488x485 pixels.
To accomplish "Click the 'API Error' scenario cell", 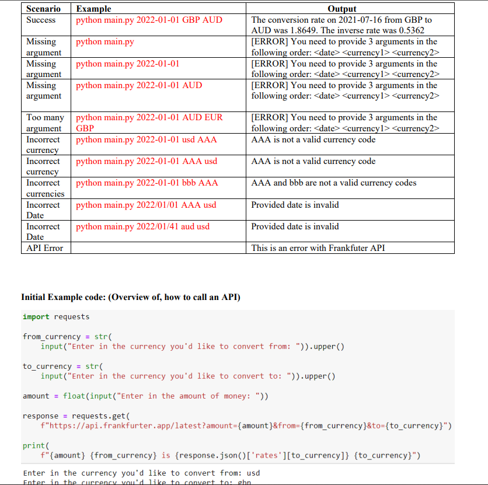I will pos(45,248).
